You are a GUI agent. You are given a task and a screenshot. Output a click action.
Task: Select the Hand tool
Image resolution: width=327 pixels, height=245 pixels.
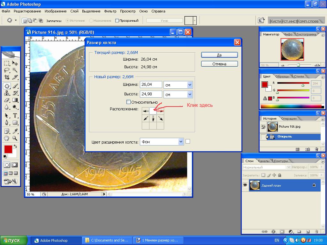tap(7, 138)
